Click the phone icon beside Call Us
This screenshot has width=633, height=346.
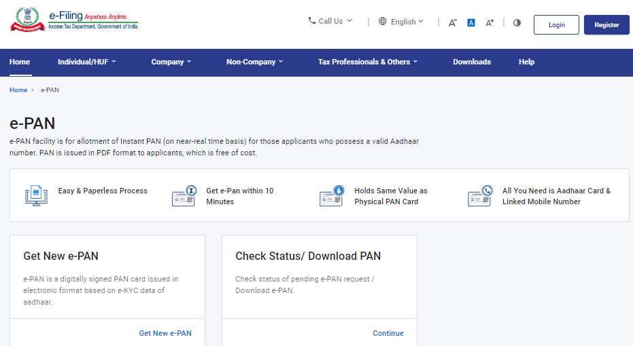pos(311,20)
